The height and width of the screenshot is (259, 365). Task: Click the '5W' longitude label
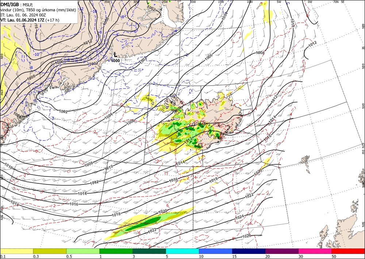click(x=279, y=1)
